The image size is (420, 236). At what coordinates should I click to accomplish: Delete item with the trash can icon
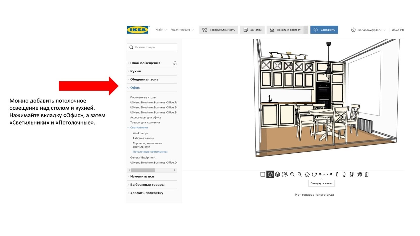[x=367, y=174]
